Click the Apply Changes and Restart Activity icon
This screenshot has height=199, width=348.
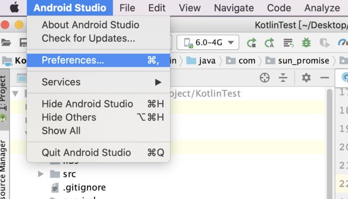252,43
